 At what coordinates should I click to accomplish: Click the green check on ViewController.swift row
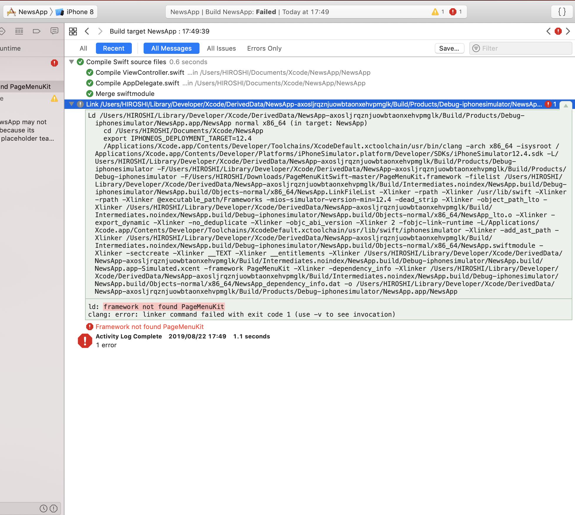(x=90, y=72)
